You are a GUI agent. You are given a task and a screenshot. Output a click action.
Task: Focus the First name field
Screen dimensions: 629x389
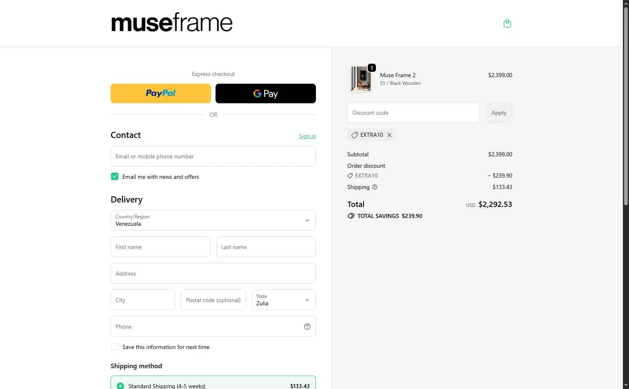(x=160, y=247)
